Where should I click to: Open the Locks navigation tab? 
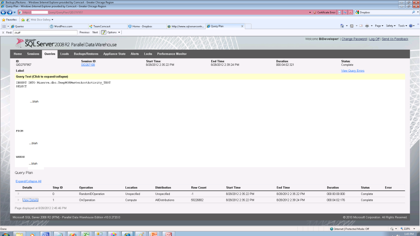148,54
